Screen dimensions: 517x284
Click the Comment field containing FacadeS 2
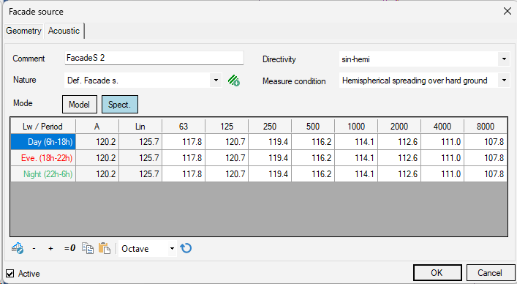tap(154, 58)
